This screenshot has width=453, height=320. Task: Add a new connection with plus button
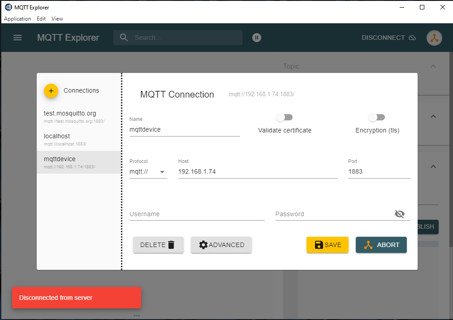(51, 91)
